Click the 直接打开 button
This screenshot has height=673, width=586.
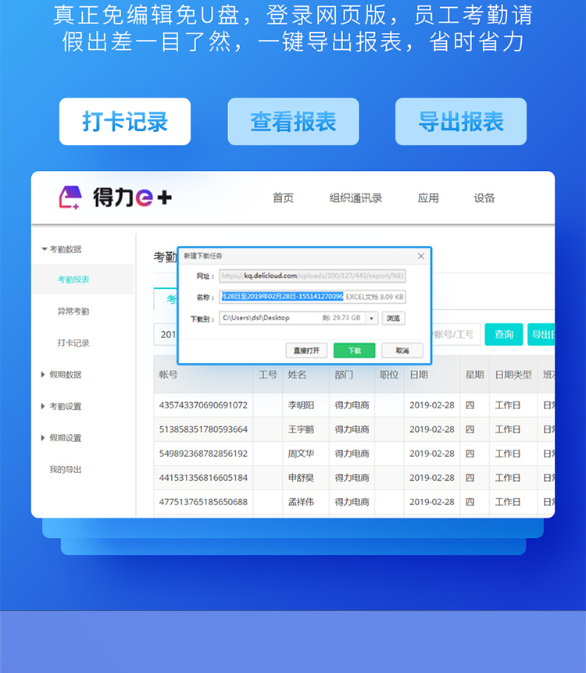(306, 351)
